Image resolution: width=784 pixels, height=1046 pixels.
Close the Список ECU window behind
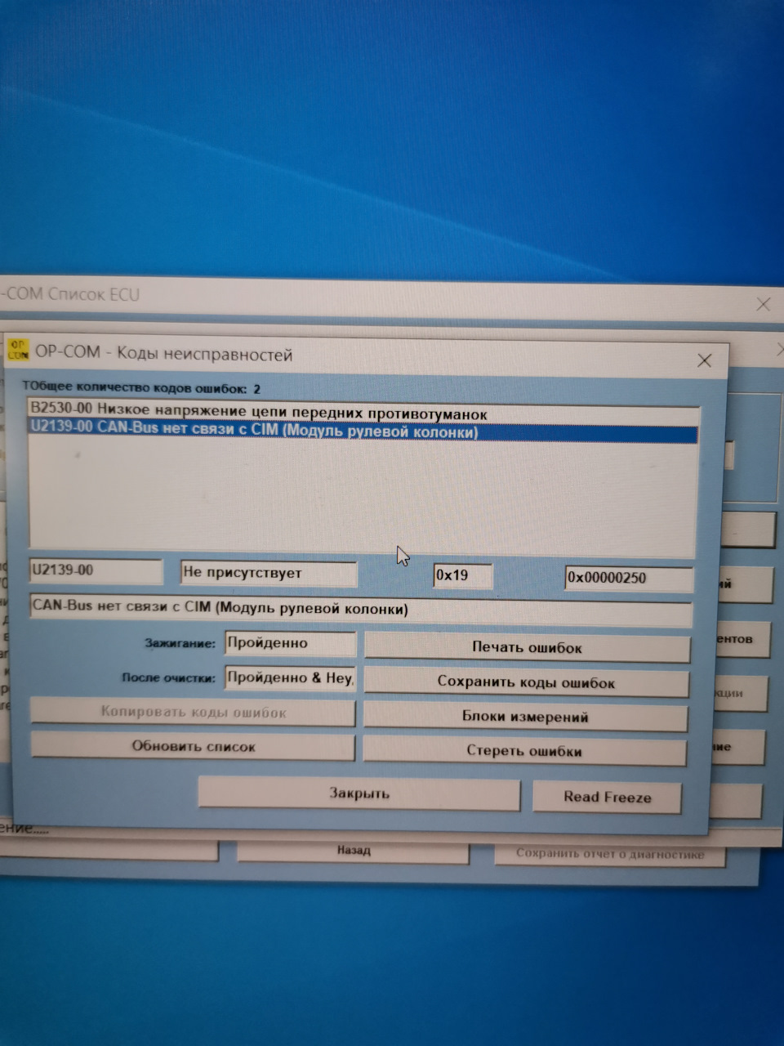[764, 305]
